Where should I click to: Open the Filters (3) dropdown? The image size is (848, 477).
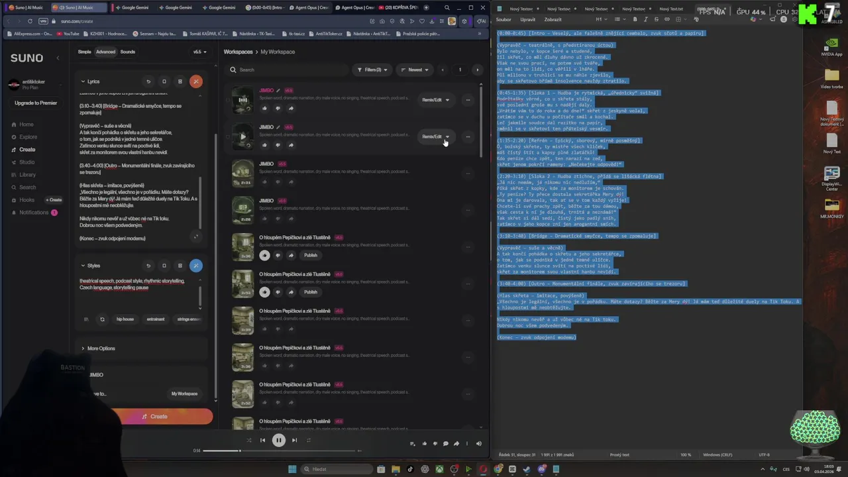coord(372,70)
